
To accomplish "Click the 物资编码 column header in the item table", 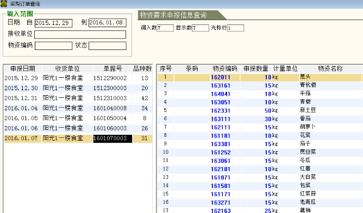I will (x=225, y=69).
